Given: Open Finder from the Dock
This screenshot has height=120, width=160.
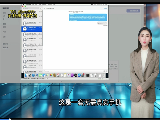Looking at the screenshot, I should point(26,75).
